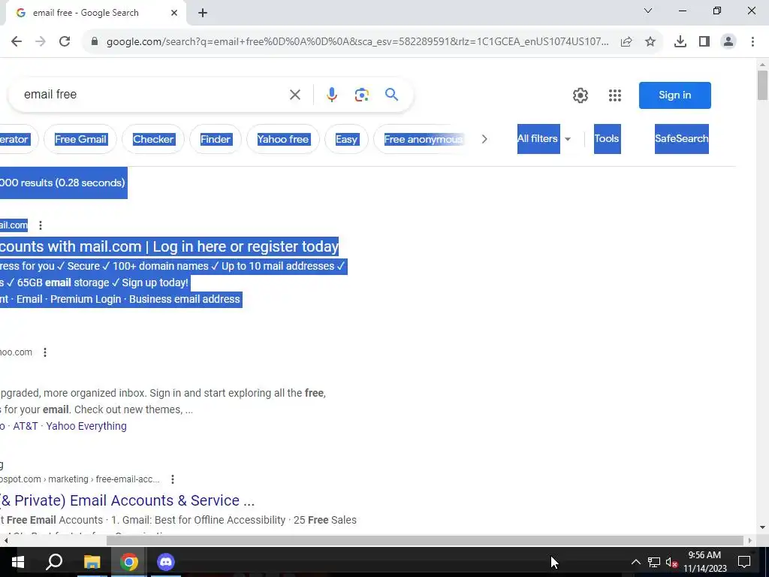The image size is (769, 577).
Task: Open File Explorer from the taskbar
Action: pos(92,562)
